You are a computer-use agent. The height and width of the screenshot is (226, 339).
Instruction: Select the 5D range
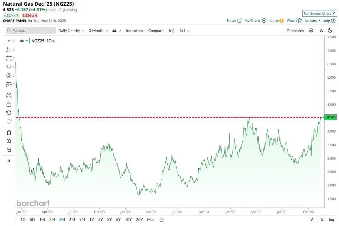click(32, 219)
